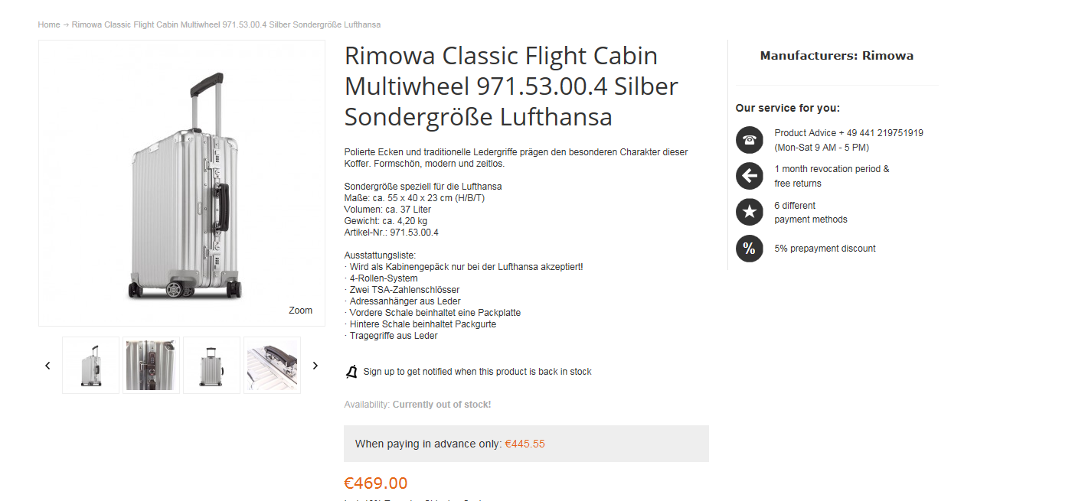Click the main price €469.00

(376, 483)
